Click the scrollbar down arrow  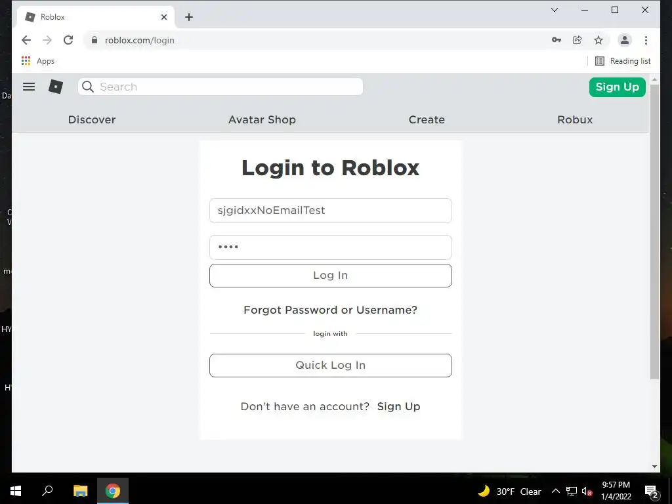[x=654, y=467]
